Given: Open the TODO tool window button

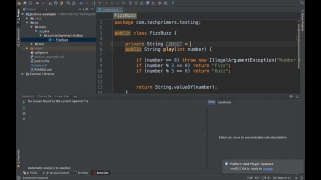Looking at the screenshot, I should 30,173.
